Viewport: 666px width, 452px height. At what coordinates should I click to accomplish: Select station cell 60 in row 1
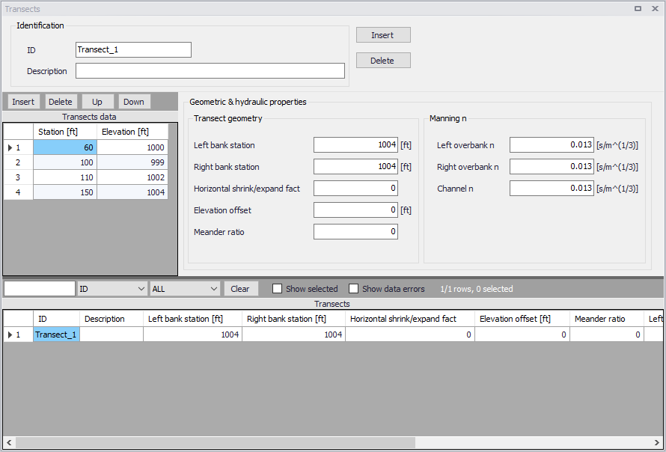click(65, 147)
